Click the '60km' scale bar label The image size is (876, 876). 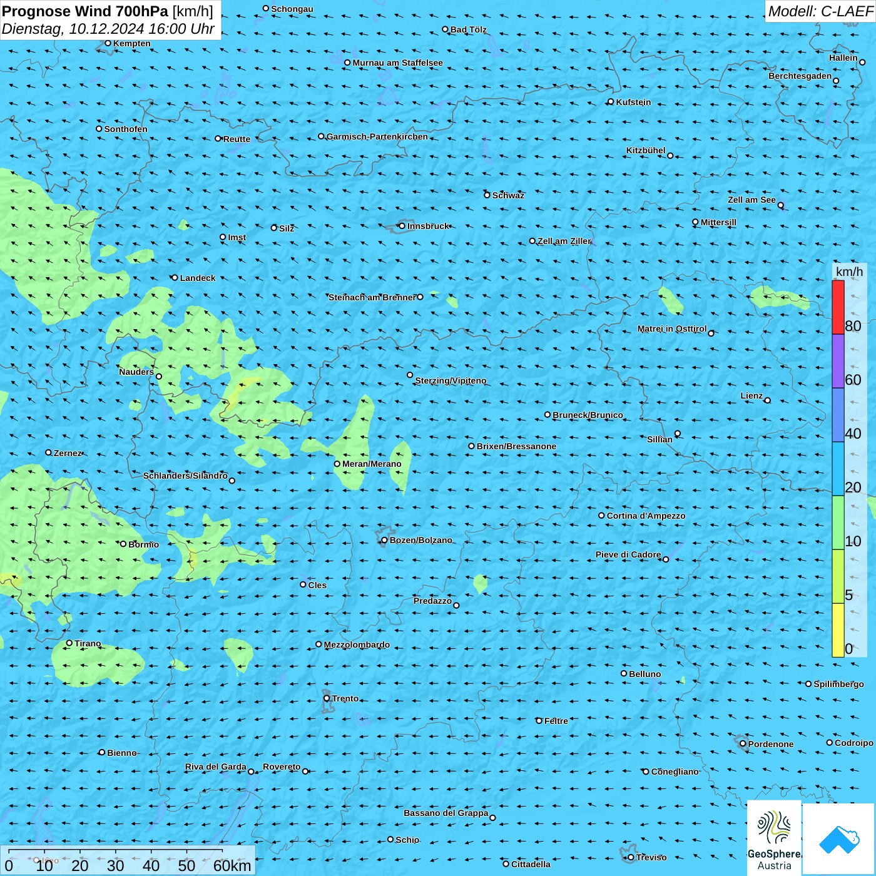(232, 865)
